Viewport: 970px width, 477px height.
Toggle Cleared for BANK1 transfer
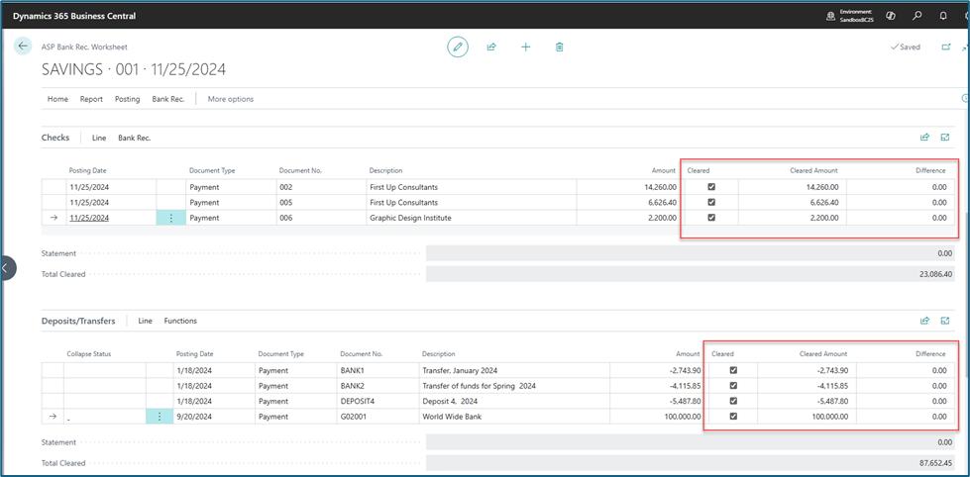(x=733, y=370)
